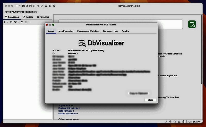Click the DbVisualizer logo in About dialog
206x127 pixels.
coord(101,43)
